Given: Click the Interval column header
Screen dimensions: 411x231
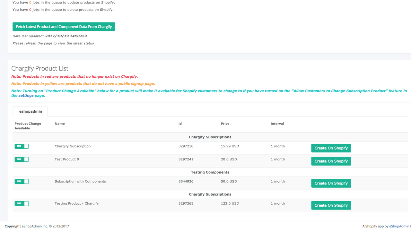Looking at the screenshot, I should pos(277,124).
